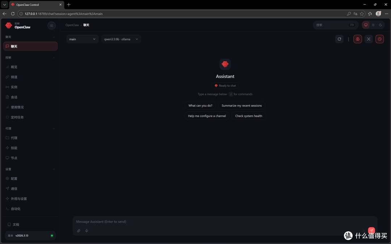Image resolution: width=391 pixels, height=244 pixels.
Task: Open the main session dropdown
Action: 82,39
